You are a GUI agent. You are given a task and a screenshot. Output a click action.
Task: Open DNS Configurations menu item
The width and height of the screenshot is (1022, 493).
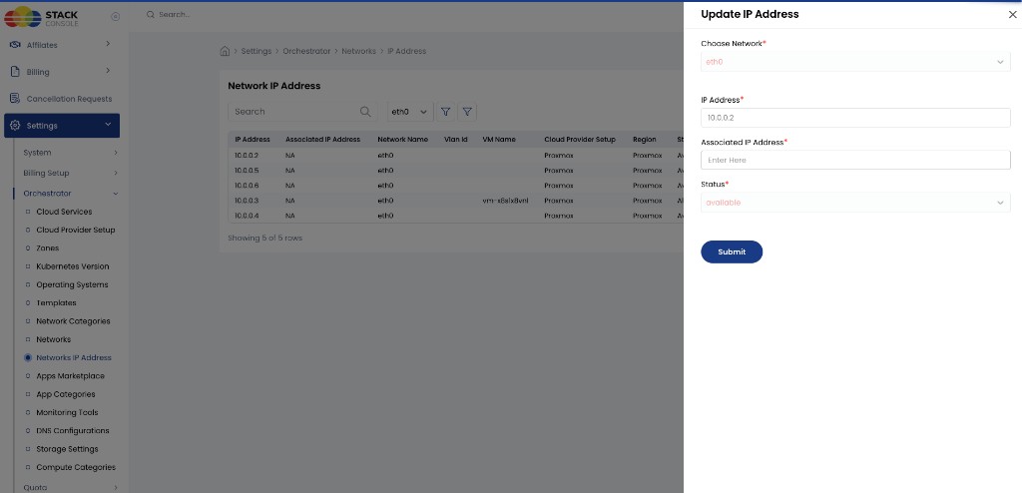point(72,430)
